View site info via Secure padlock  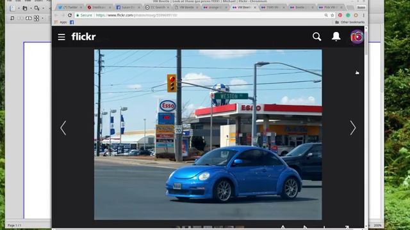pyautogui.click(x=84, y=15)
